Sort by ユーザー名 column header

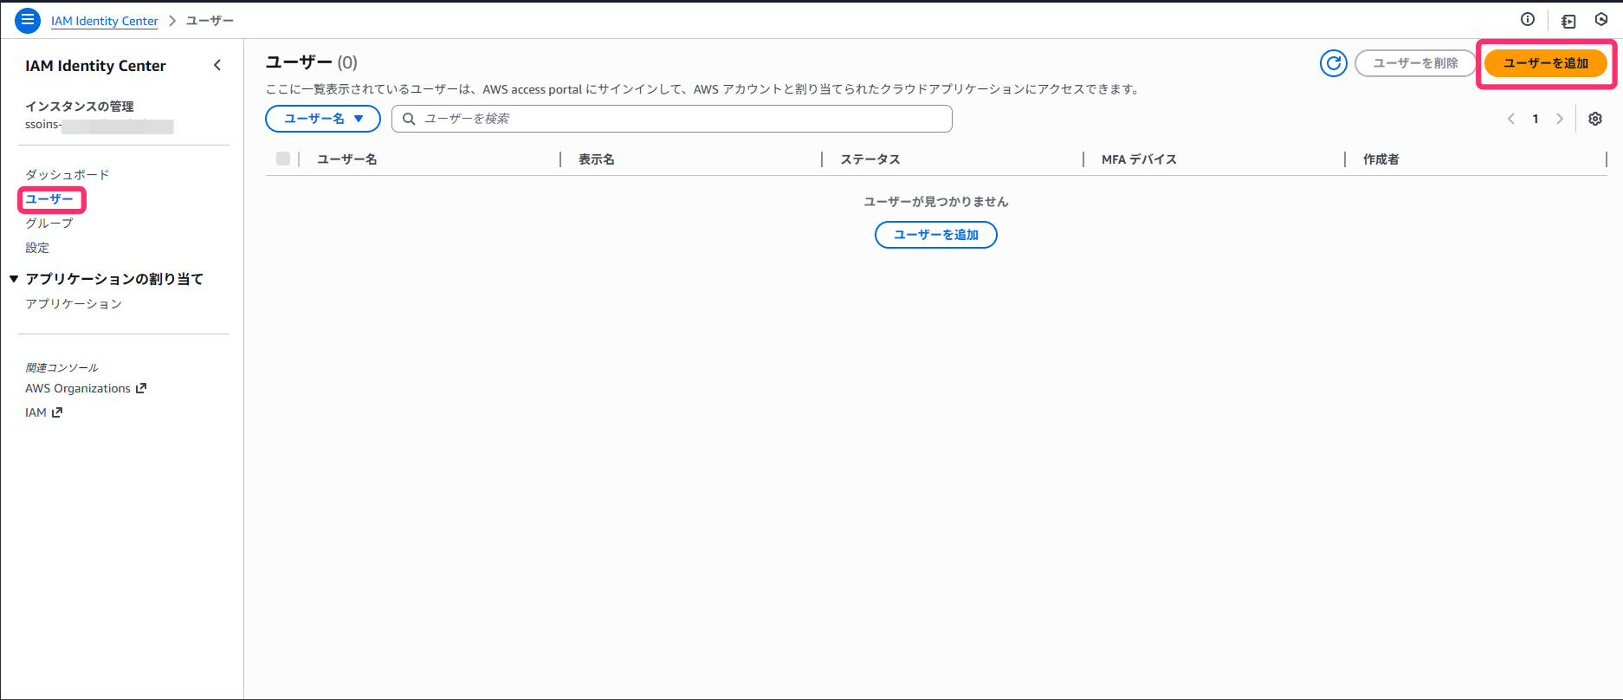[x=347, y=159]
